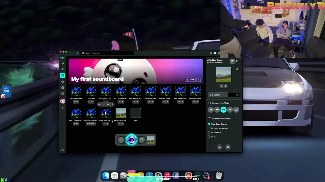Select the pink avatar soundboard in sidebar

point(63,101)
